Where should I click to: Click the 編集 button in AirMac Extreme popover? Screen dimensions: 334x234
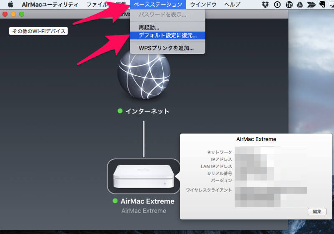[317, 211]
